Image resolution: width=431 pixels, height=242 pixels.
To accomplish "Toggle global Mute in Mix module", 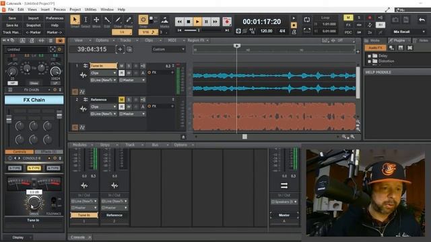I will click(348, 17).
